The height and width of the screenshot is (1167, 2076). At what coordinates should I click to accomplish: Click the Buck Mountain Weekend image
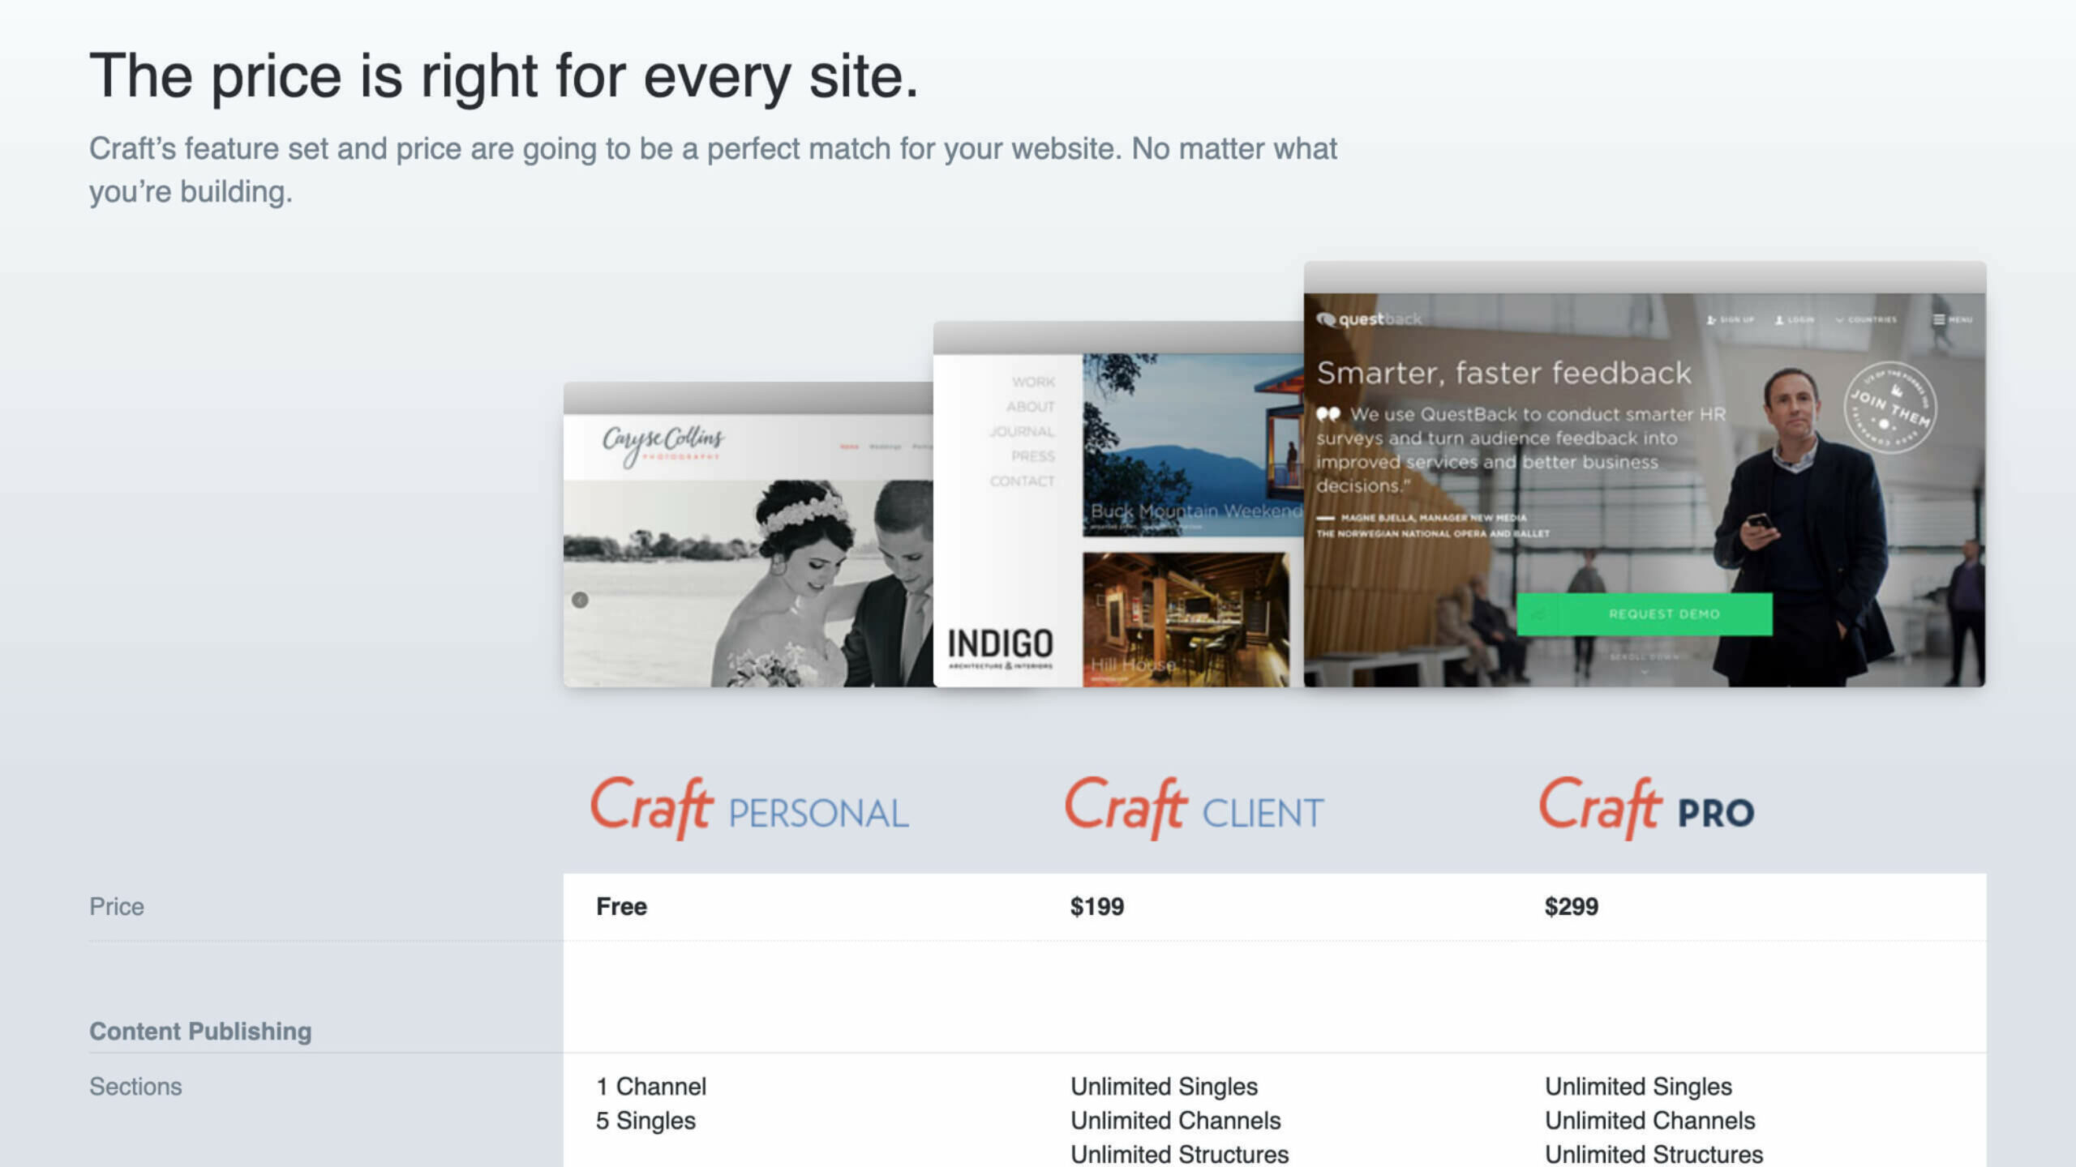[1193, 444]
